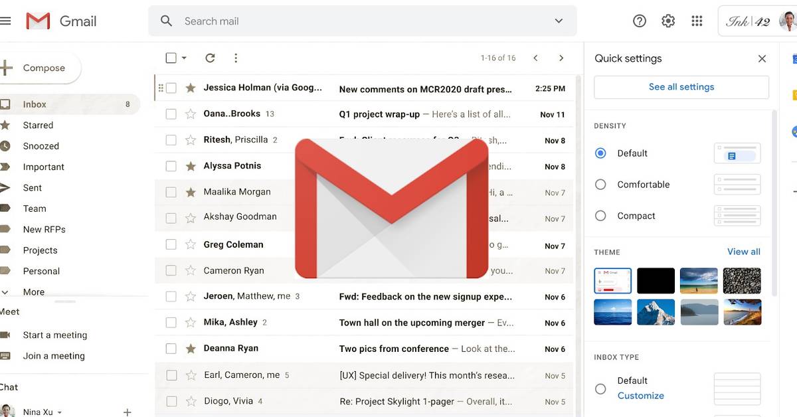The width and height of the screenshot is (797, 417).
Task: Click the Help question mark icon
Action: (x=640, y=21)
